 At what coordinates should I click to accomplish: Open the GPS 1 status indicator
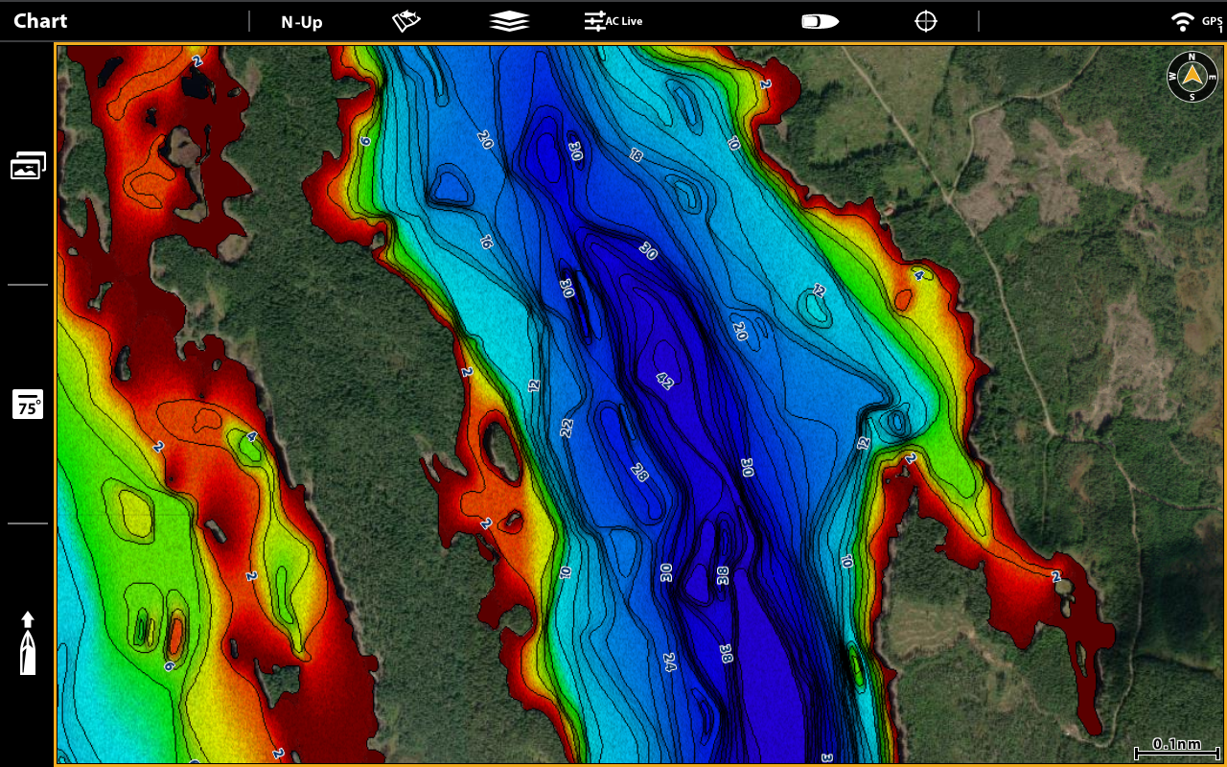point(1212,23)
